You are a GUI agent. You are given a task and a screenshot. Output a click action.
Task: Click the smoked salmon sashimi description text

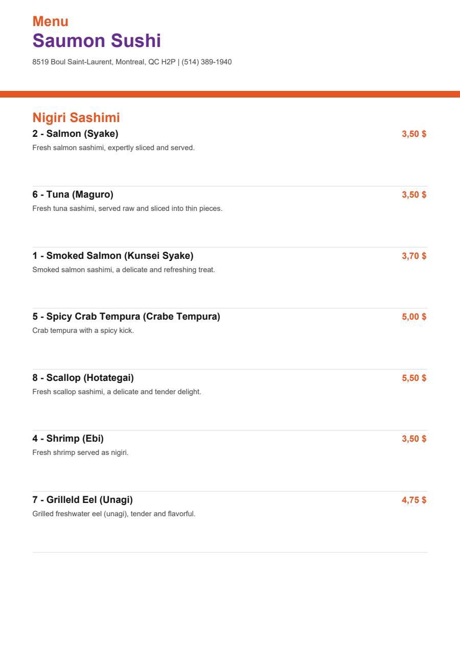124,270
